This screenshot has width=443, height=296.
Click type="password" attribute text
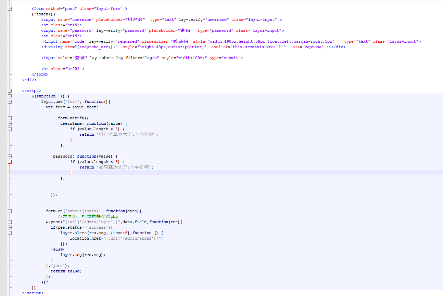(215, 30)
